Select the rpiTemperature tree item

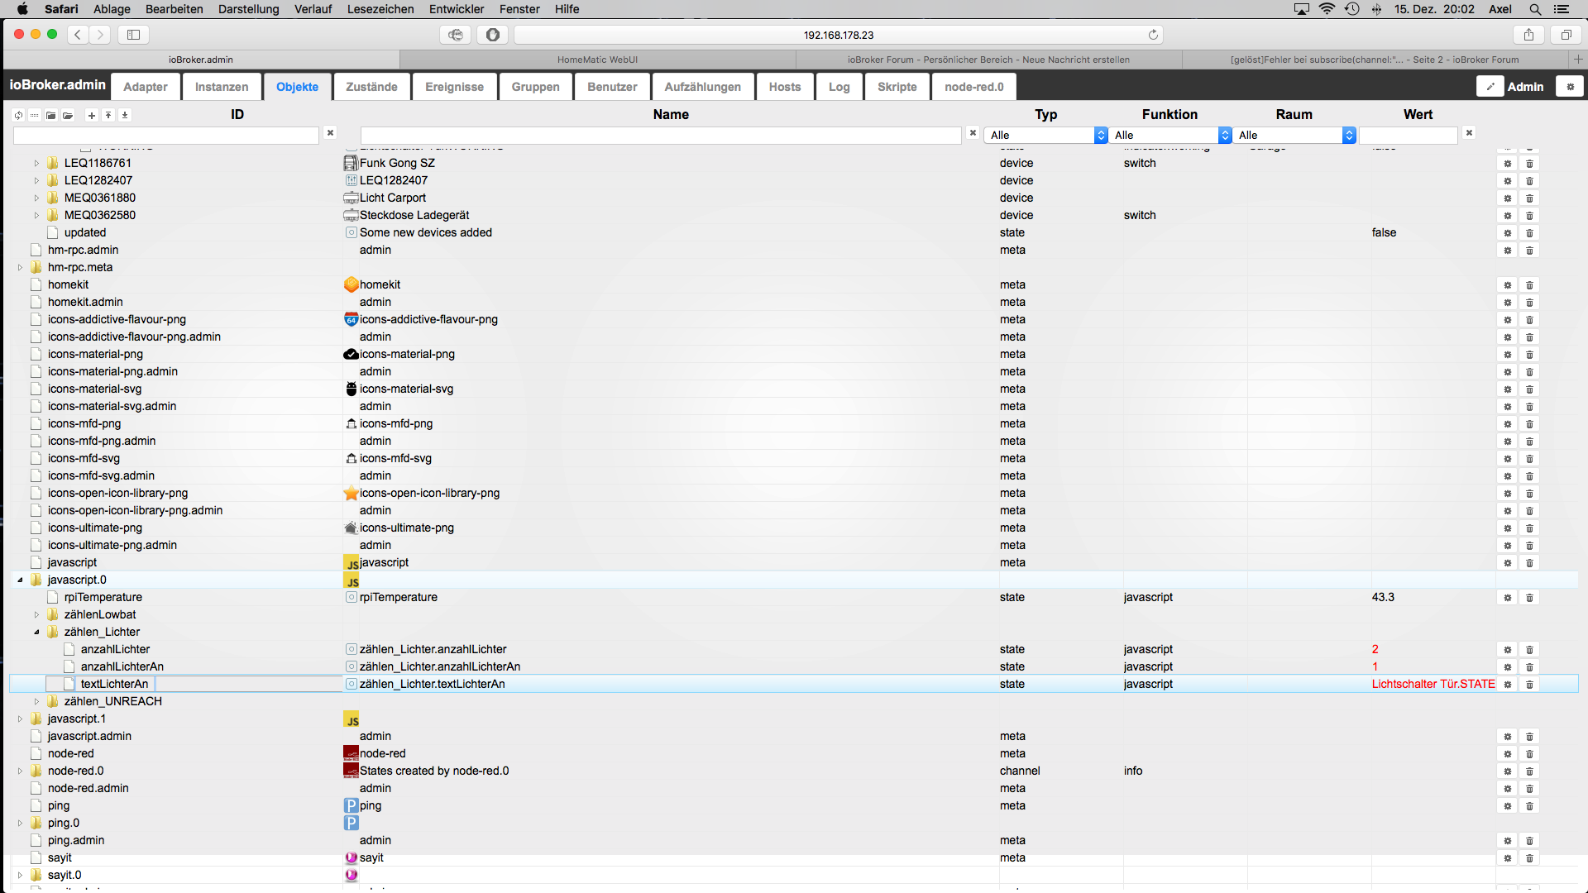(x=103, y=597)
